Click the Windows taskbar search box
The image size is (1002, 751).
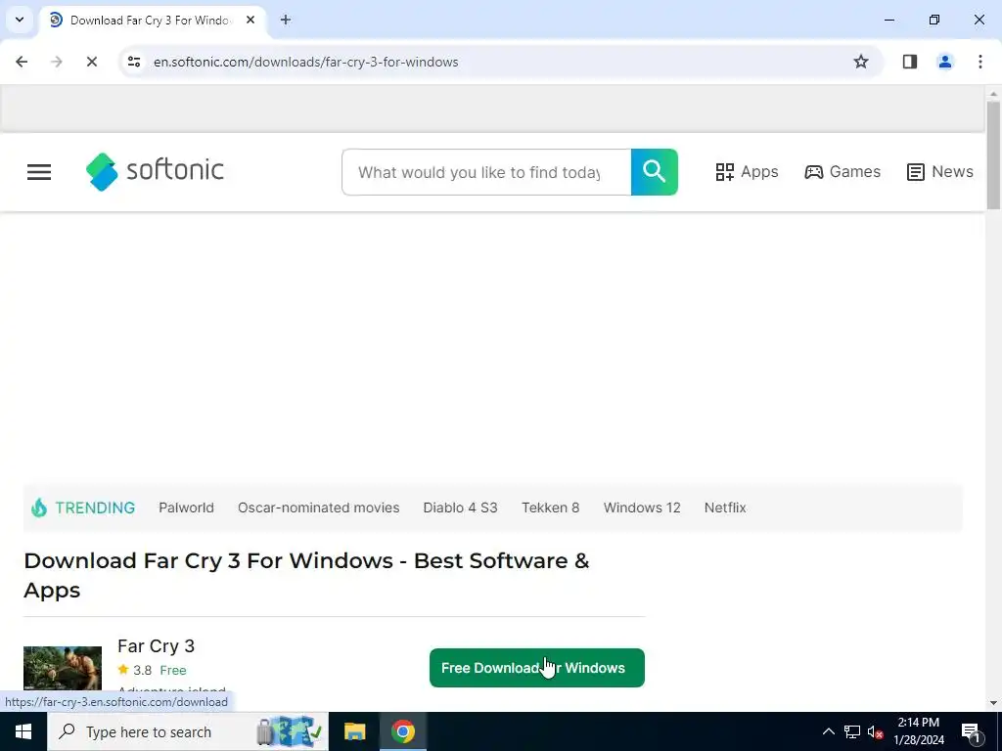pos(188,731)
